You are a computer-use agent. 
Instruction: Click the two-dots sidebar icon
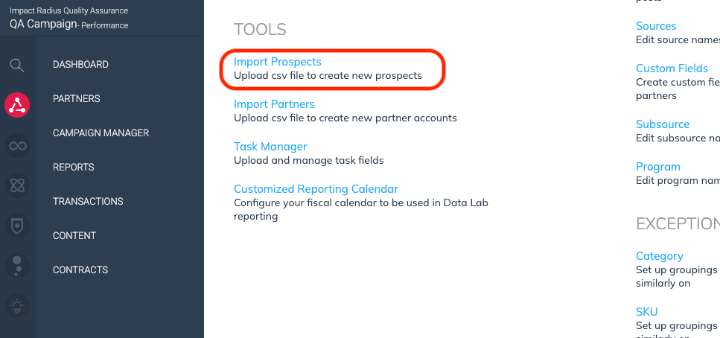tap(17, 265)
